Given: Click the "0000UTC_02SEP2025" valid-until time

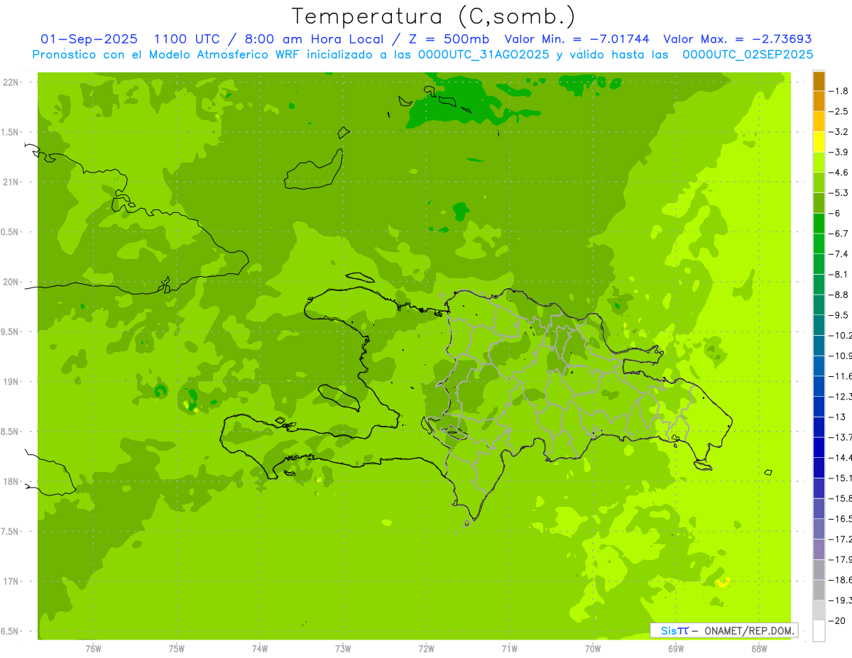Looking at the screenshot, I should point(748,55).
